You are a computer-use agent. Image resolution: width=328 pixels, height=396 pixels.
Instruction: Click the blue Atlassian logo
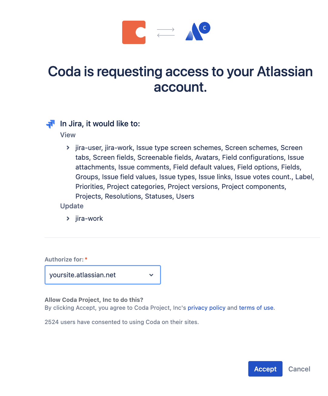pos(193,33)
